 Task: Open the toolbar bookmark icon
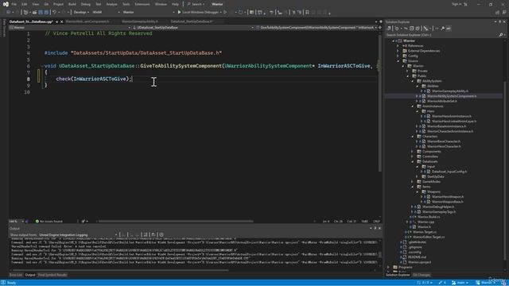point(307,13)
